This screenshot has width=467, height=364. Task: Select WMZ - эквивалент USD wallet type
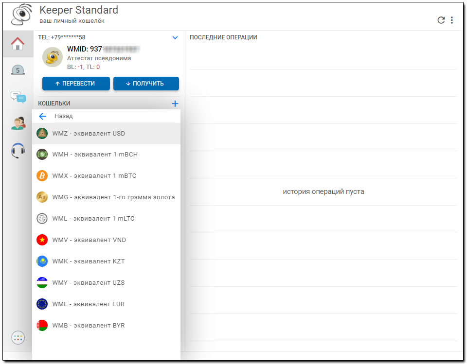point(107,133)
